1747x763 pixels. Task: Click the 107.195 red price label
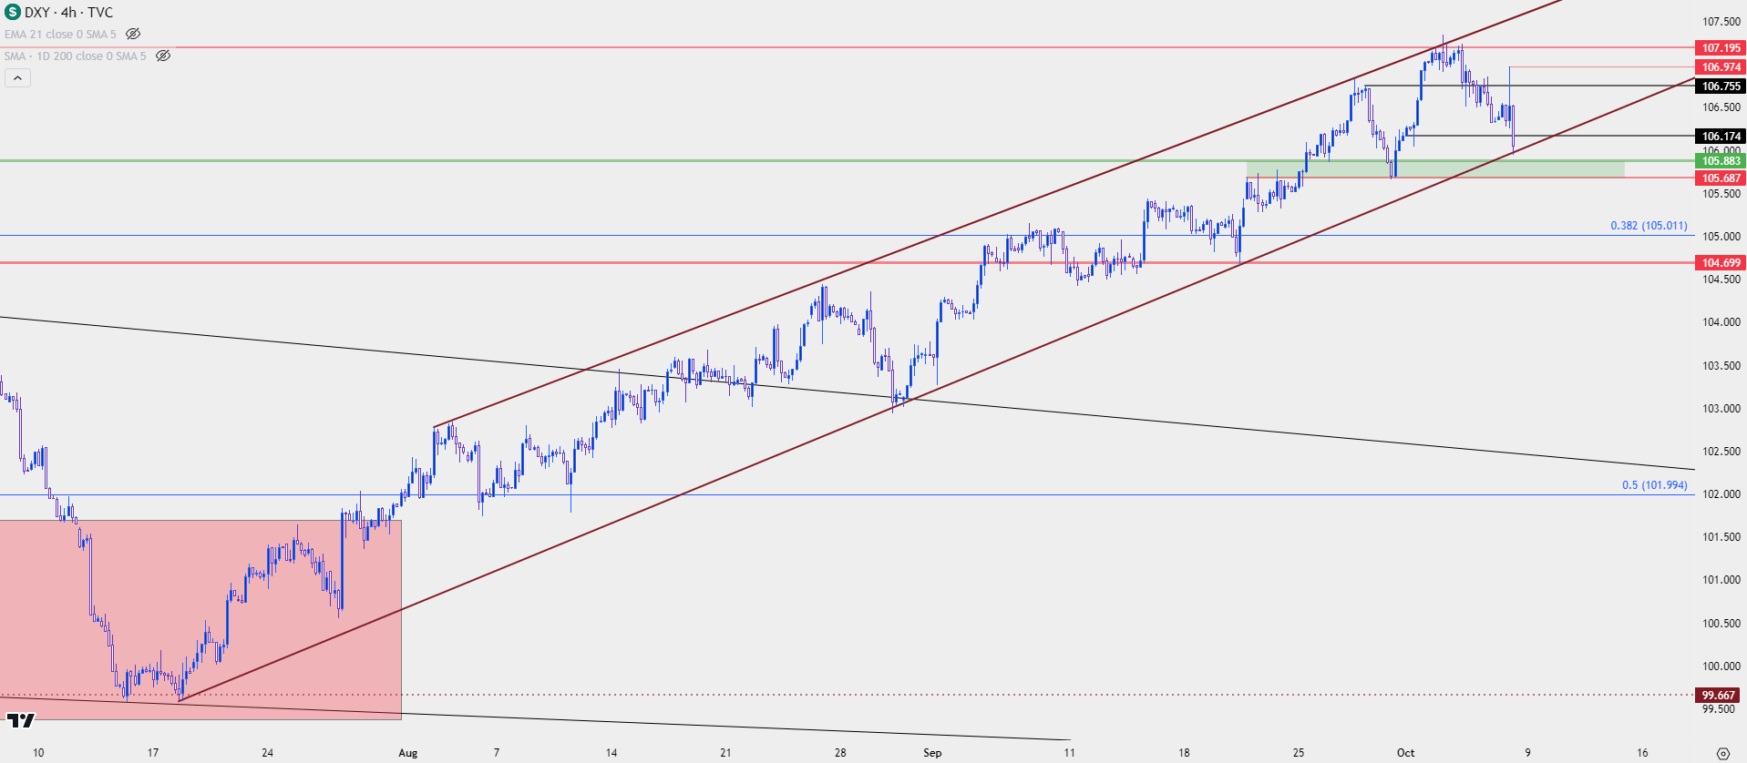coord(1720,47)
